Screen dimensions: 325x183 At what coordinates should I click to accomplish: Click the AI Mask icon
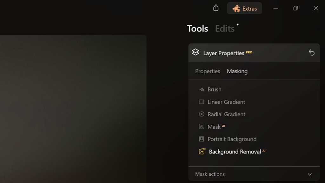tap(202, 127)
